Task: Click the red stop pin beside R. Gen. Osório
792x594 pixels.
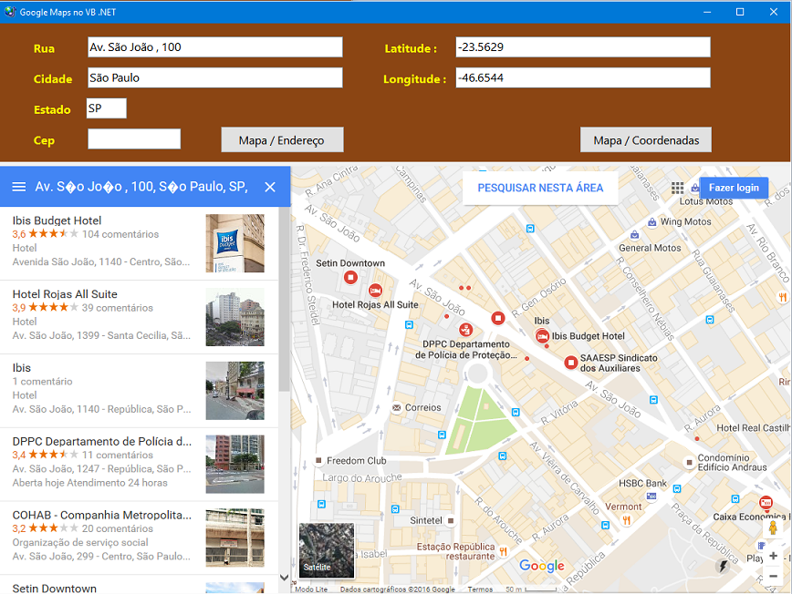Action: pyautogui.click(x=498, y=318)
